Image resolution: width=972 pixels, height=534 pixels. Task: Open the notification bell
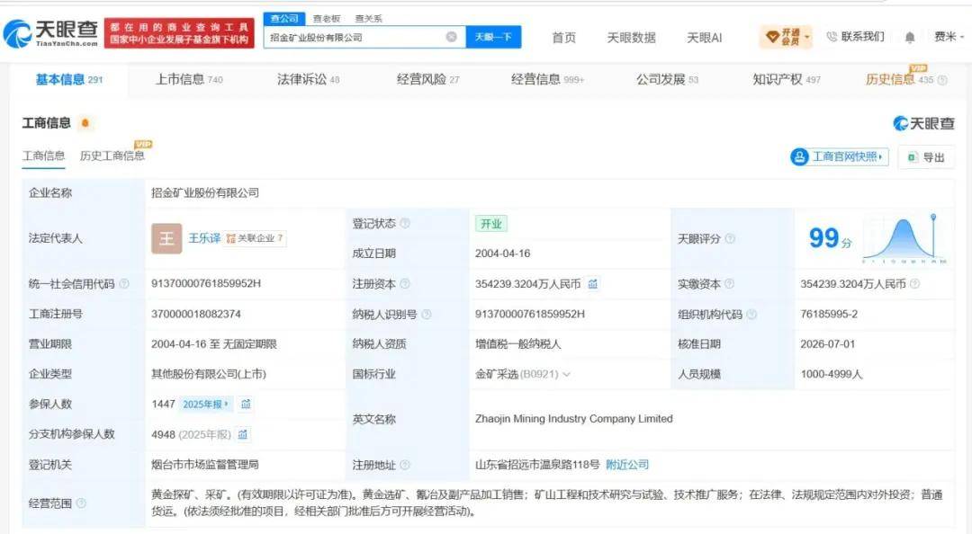909,38
